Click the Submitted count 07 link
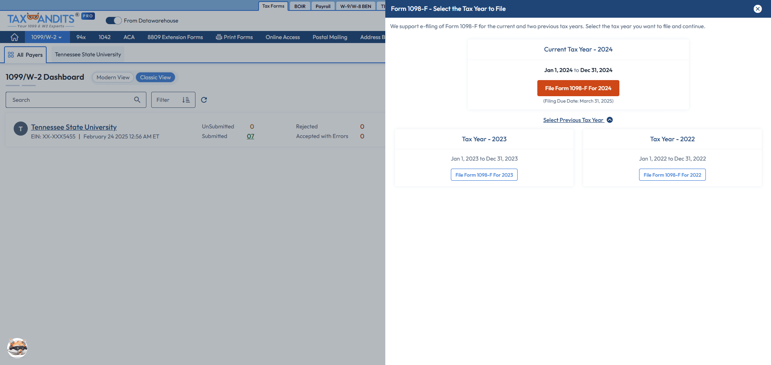 pyautogui.click(x=251, y=136)
